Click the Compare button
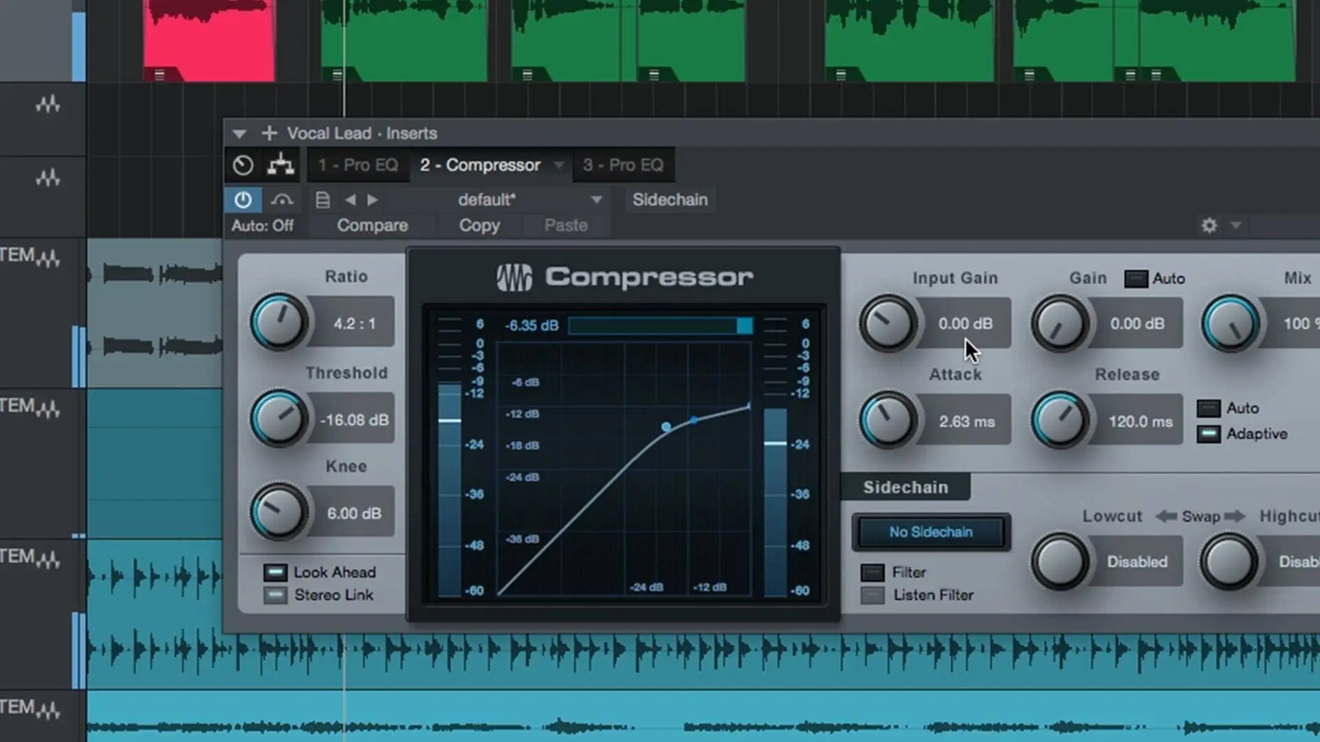The height and width of the screenshot is (742, 1320). click(372, 225)
